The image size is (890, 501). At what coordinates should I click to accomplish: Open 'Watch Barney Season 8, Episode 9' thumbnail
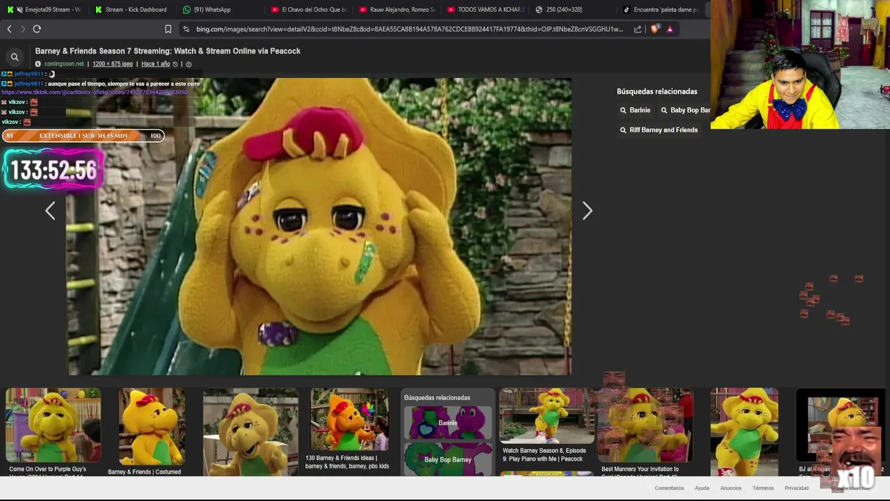tap(547, 416)
